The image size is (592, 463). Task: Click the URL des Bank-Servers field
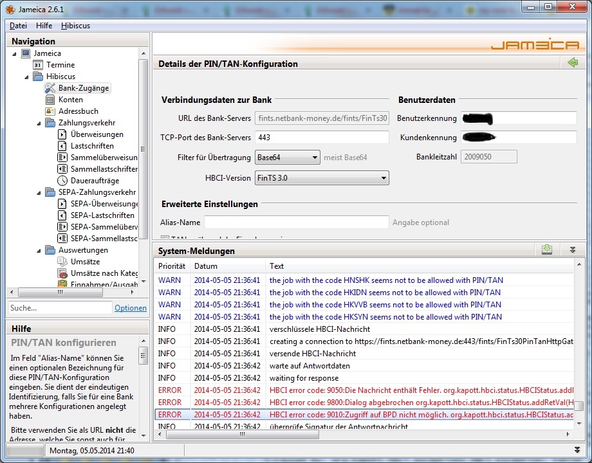(322, 118)
